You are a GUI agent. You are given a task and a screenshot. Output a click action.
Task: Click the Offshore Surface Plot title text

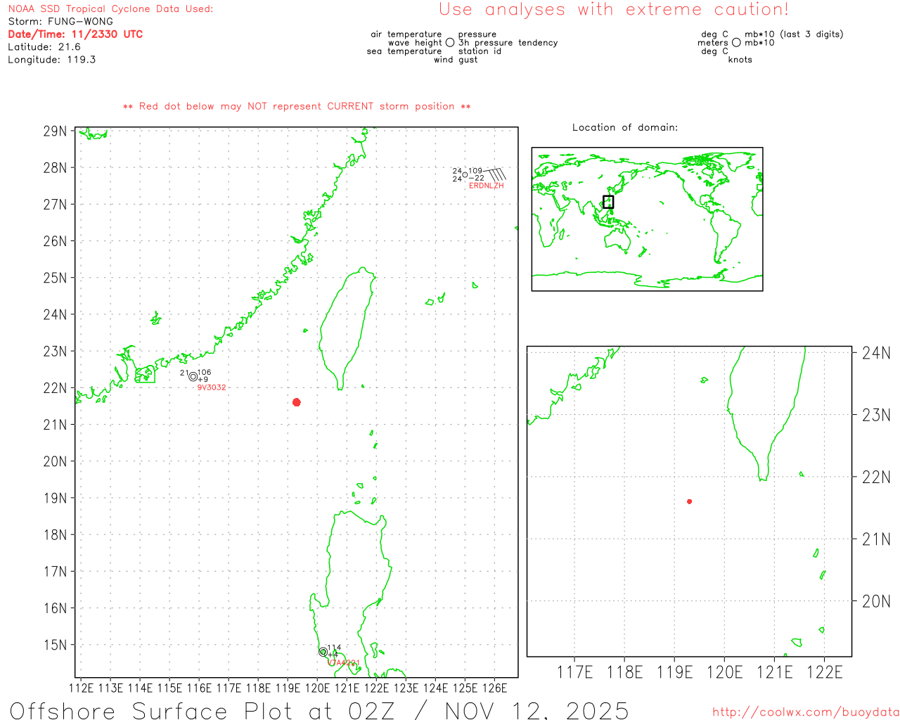coord(319,710)
